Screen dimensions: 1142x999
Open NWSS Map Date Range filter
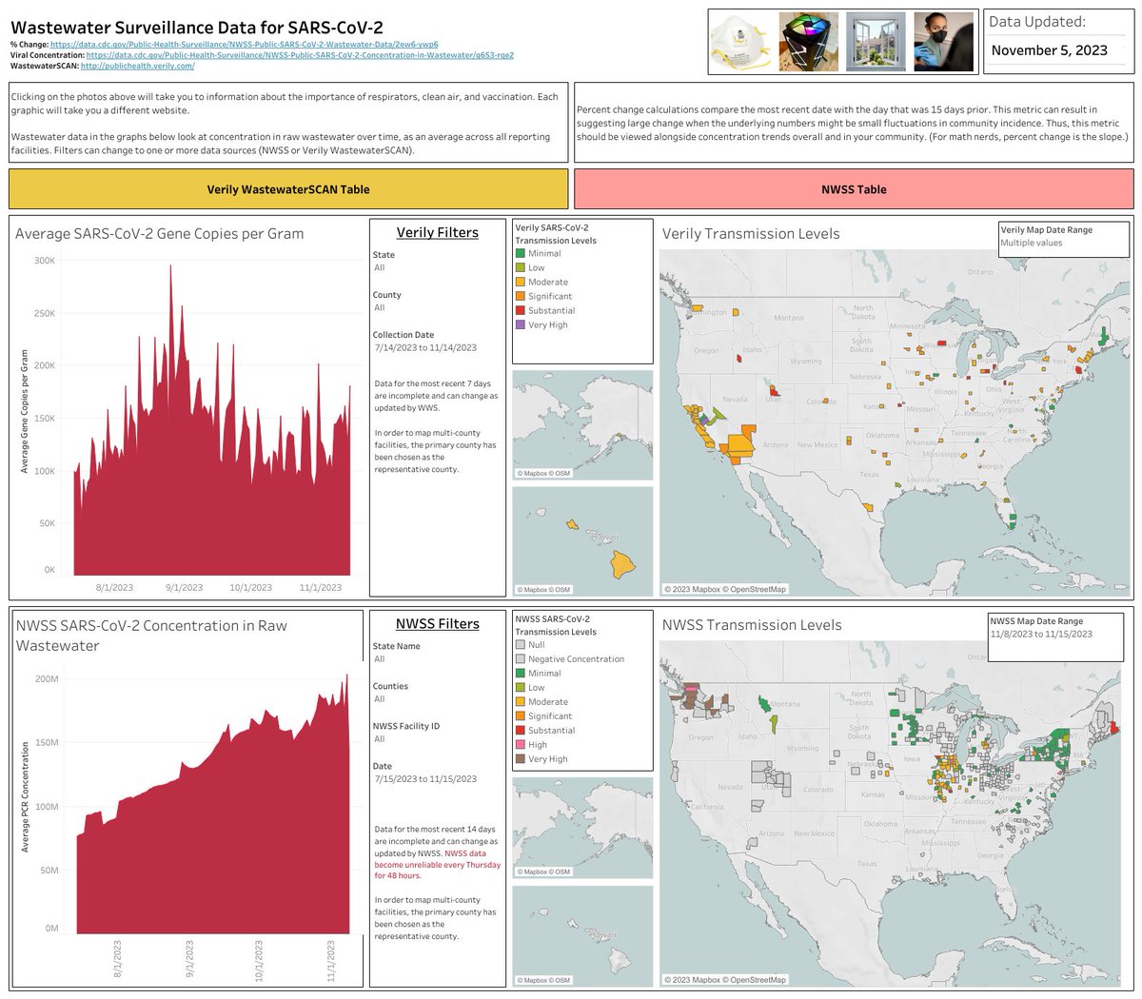1054,634
